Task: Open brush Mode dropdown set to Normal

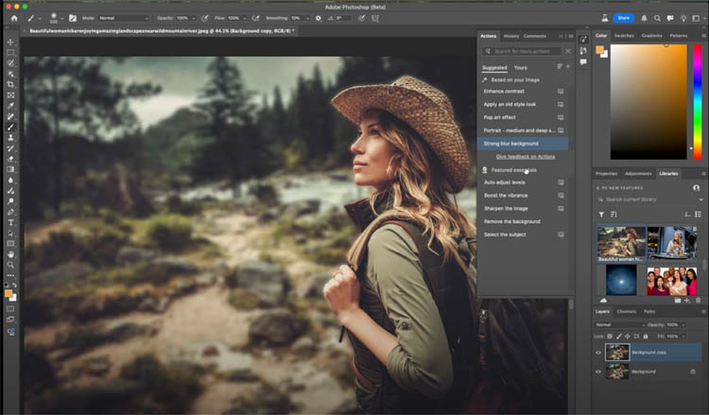Action: point(123,18)
